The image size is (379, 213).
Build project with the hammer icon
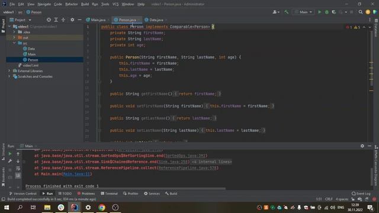[286, 12]
